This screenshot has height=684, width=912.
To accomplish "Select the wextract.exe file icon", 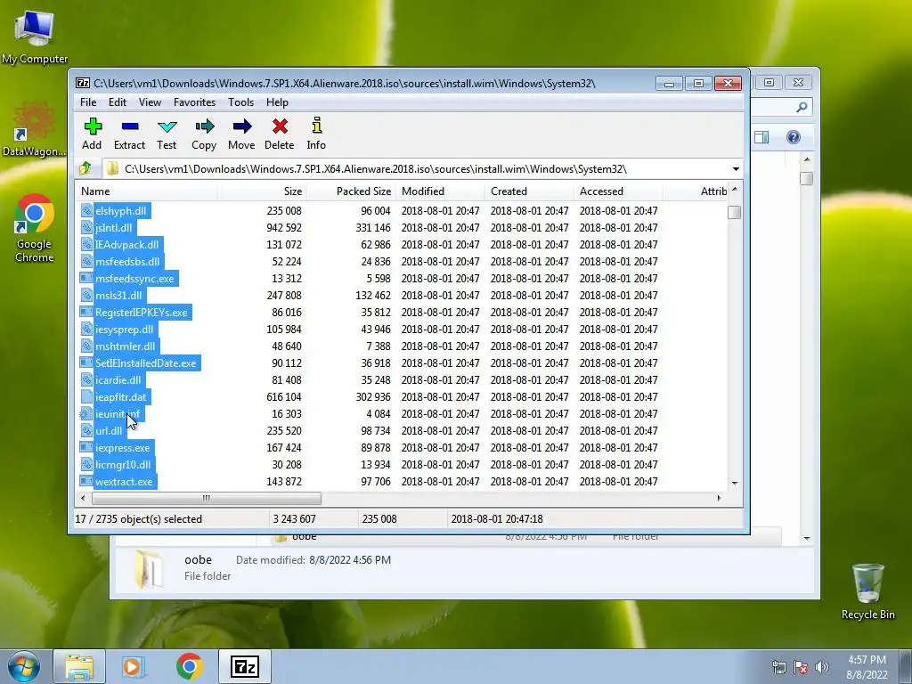I will (86, 481).
